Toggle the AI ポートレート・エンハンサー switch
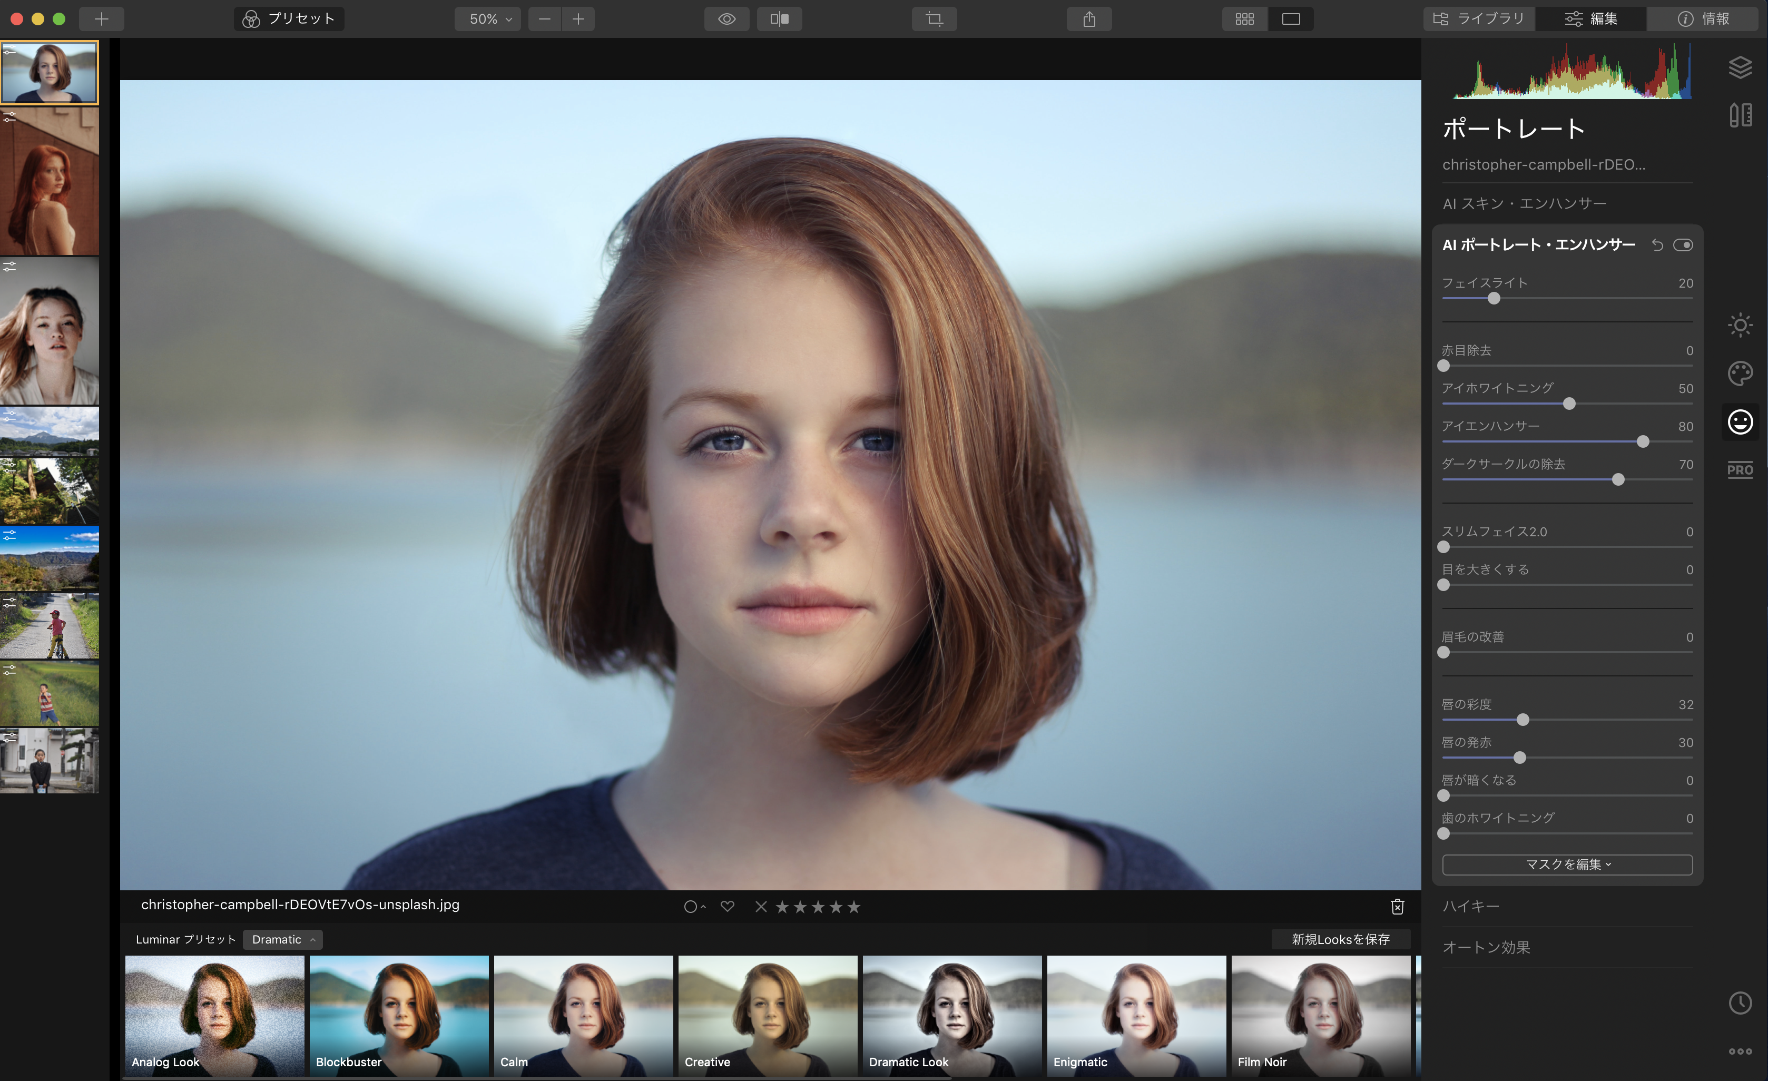This screenshot has height=1081, width=1768. [1683, 245]
